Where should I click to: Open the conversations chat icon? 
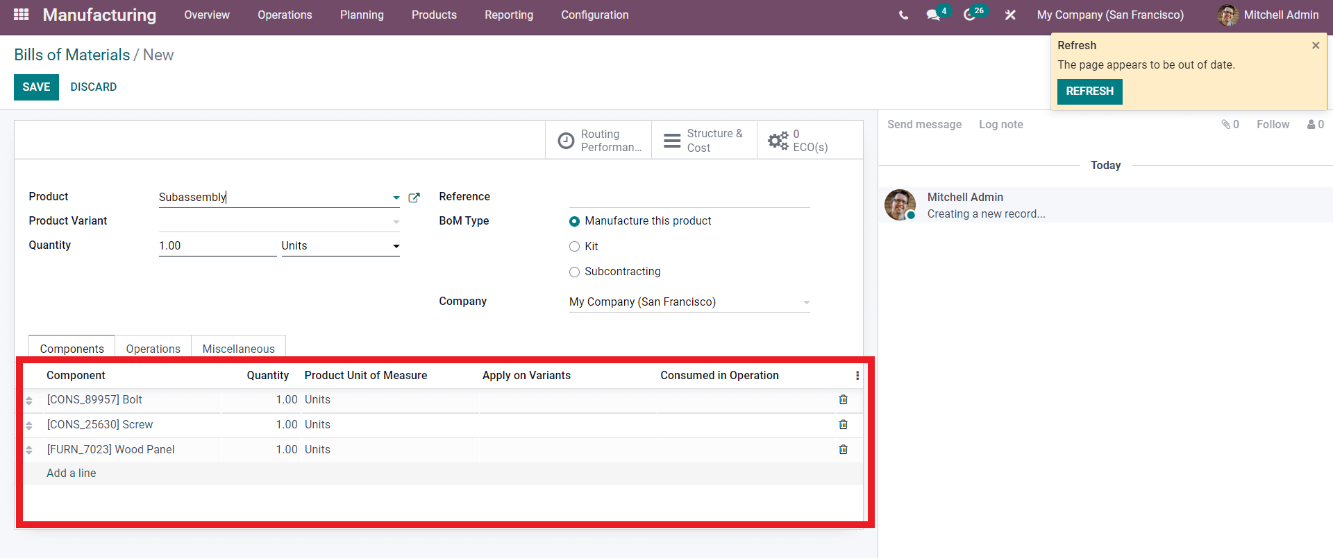(933, 15)
